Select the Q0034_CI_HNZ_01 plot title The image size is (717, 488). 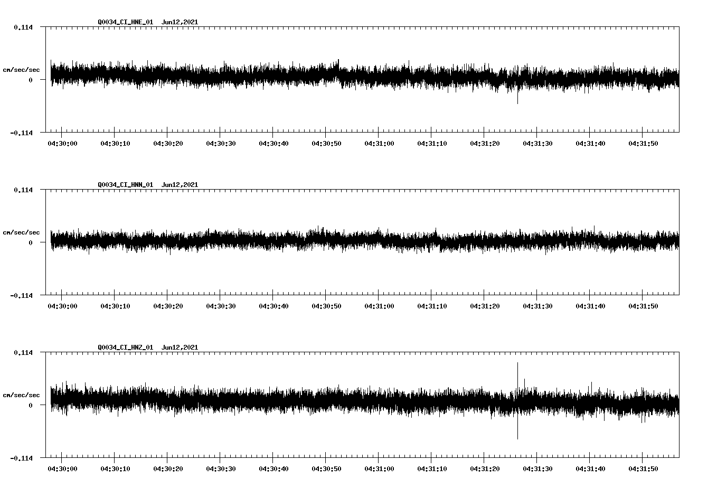[126, 348]
